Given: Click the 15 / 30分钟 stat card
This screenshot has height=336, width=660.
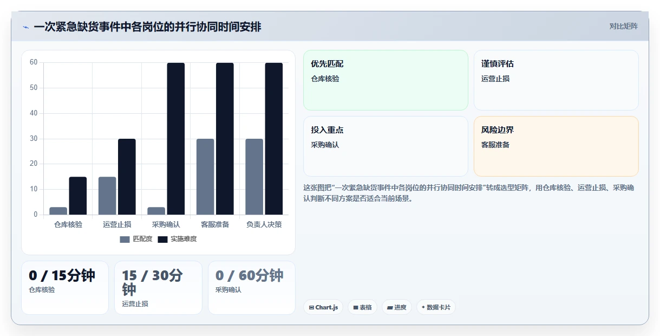Looking at the screenshot, I should pos(158,288).
